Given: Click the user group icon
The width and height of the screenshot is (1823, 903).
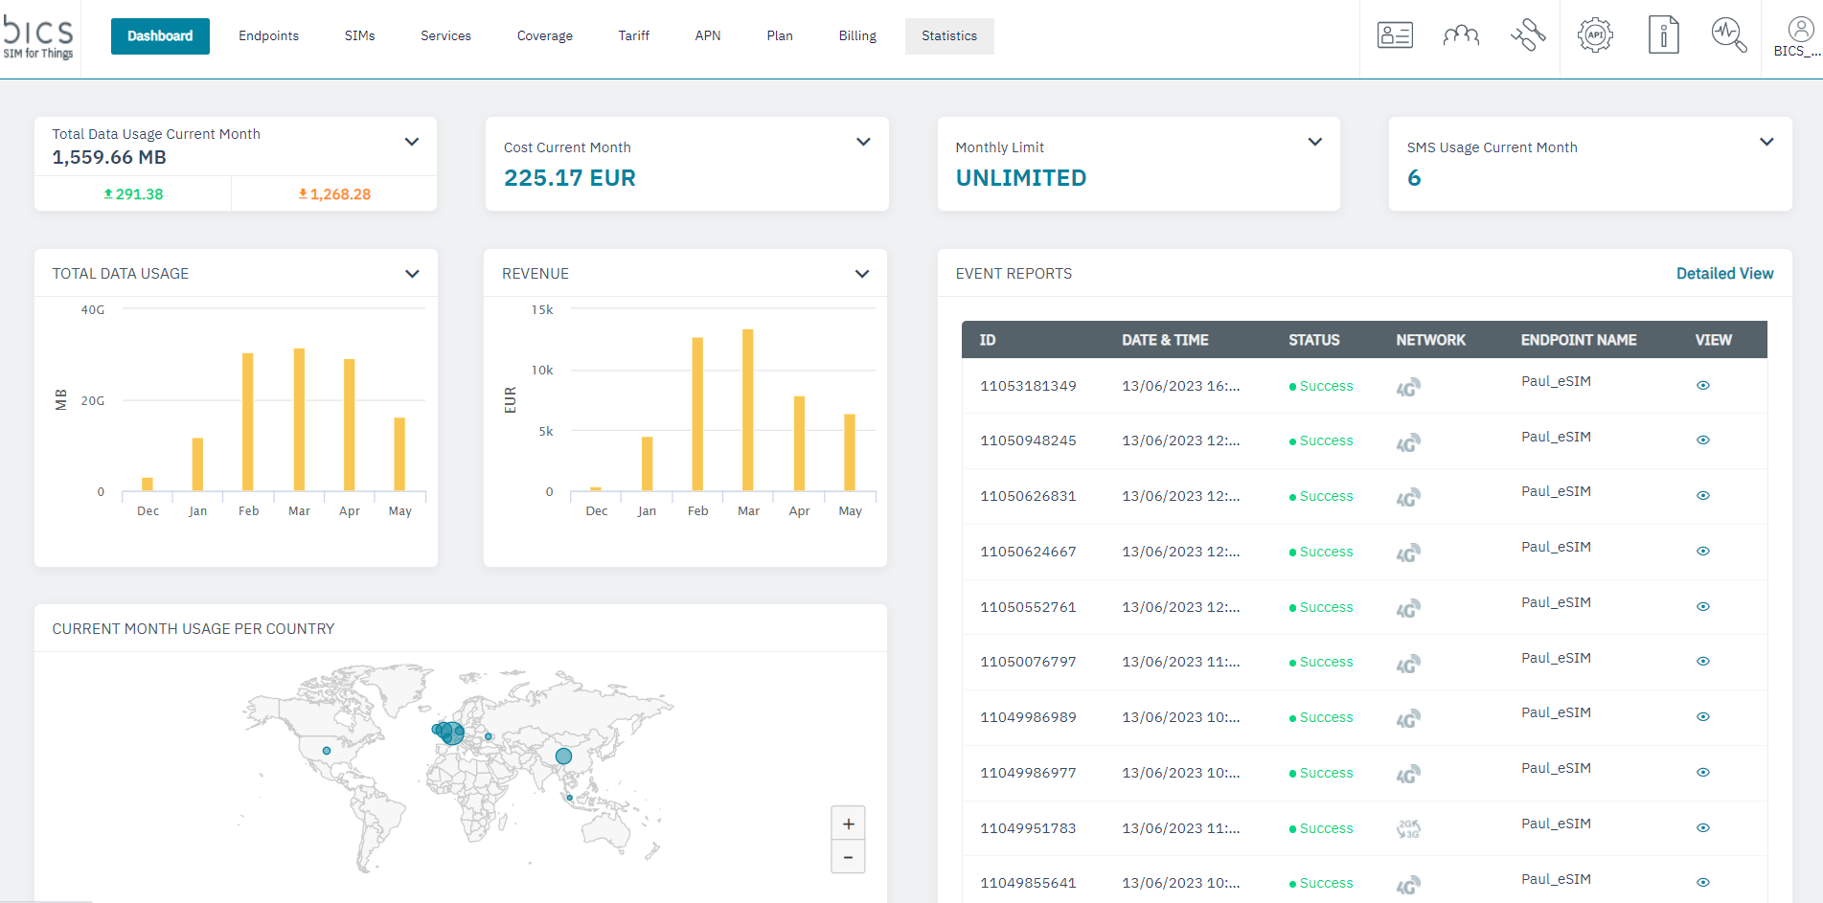Looking at the screenshot, I should 1461,35.
